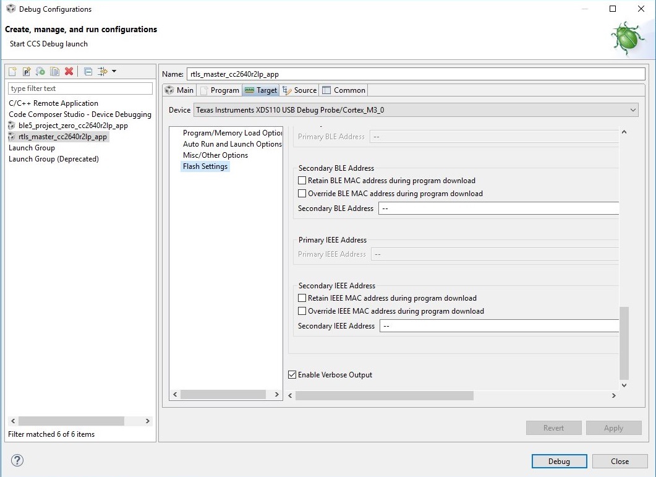Click the Primary BLE Address disabled field
Image resolution: width=656 pixels, height=477 pixels.
(x=494, y=137)
